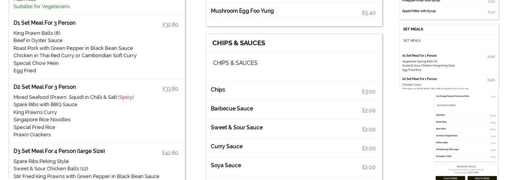Screen dimensions: 505x180
Task: Select Soya Sauce item
Action: [x=226, y=166]
